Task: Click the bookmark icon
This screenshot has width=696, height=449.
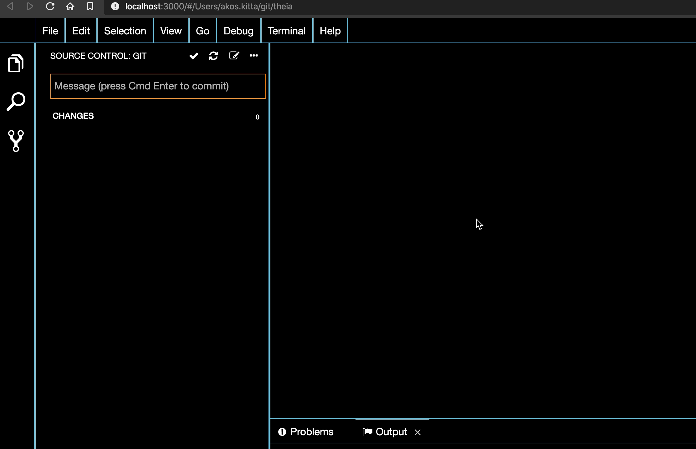Action: click(90, 6)
